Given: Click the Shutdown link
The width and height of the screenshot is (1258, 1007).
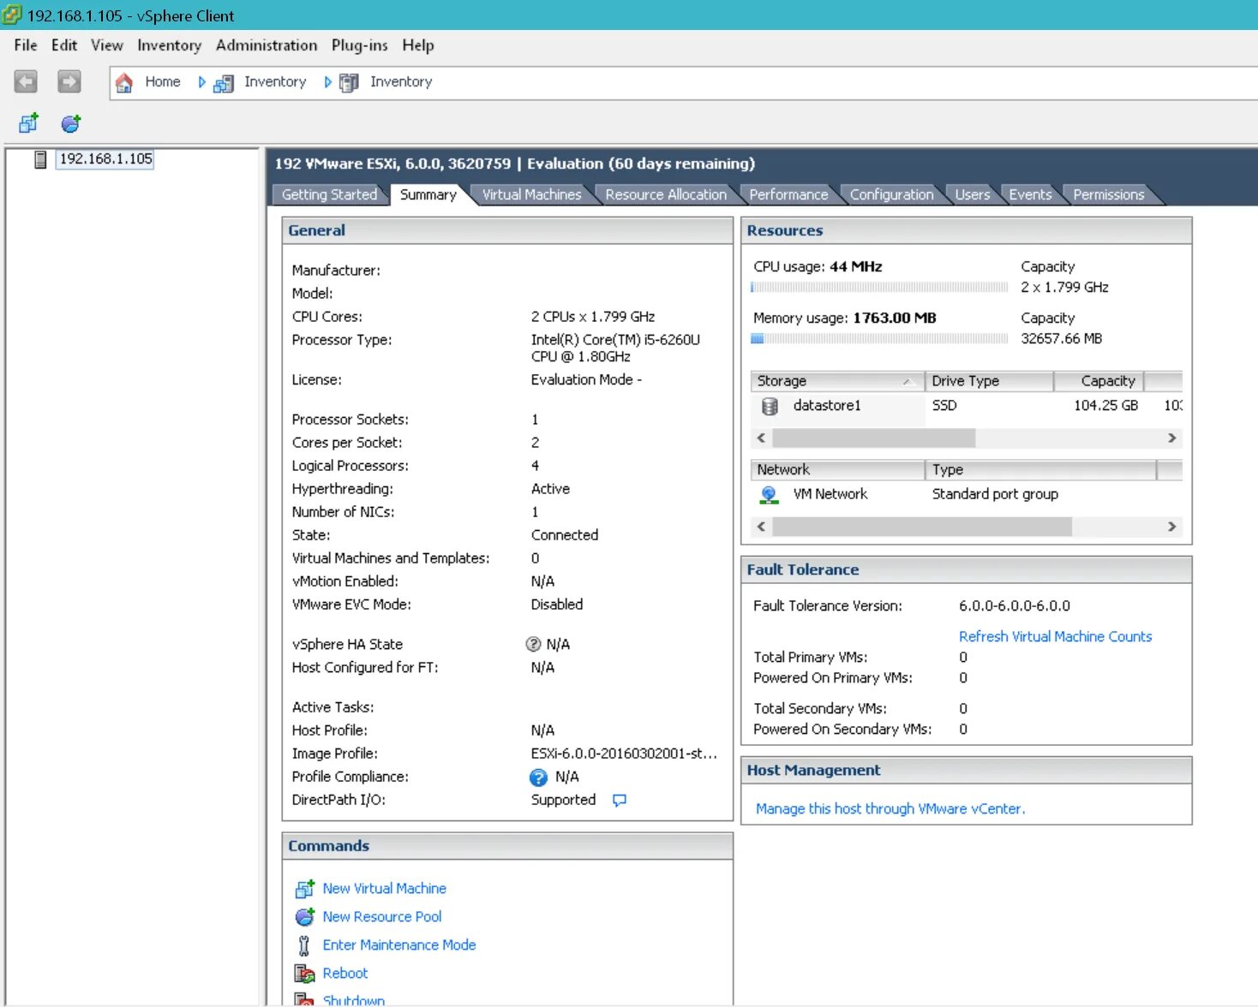Looking at the screenshot, I should pyautogui.click(x=354, y=1000).
